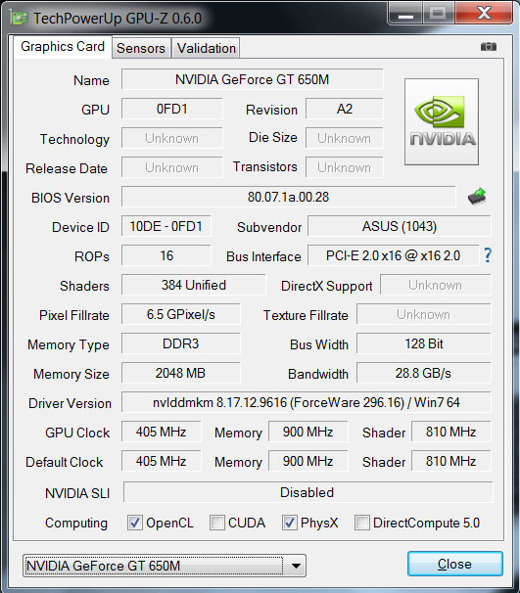
Task: Click the Memory Size 2048 MB field
Action: 180,373
